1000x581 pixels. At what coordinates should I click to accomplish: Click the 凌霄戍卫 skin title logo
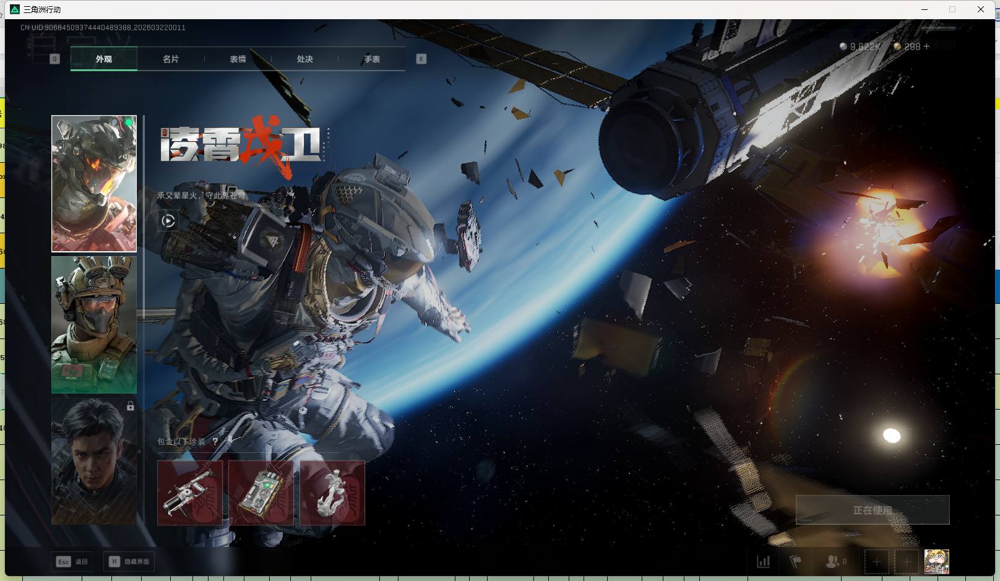tap(244, 146)
